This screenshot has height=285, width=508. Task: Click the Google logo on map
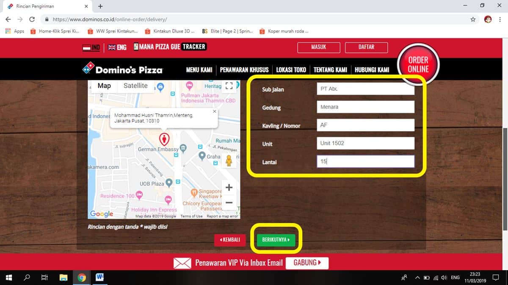coord(102,214)
